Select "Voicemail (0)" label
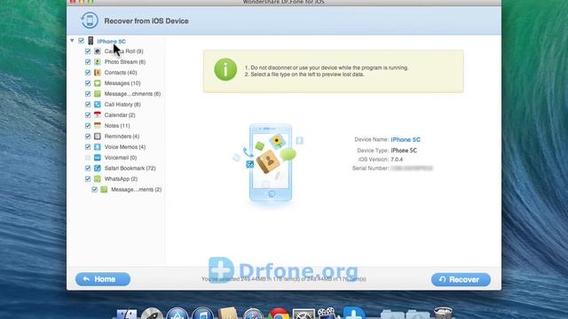This screenshot has width=568, height=319. coord(121,158)
